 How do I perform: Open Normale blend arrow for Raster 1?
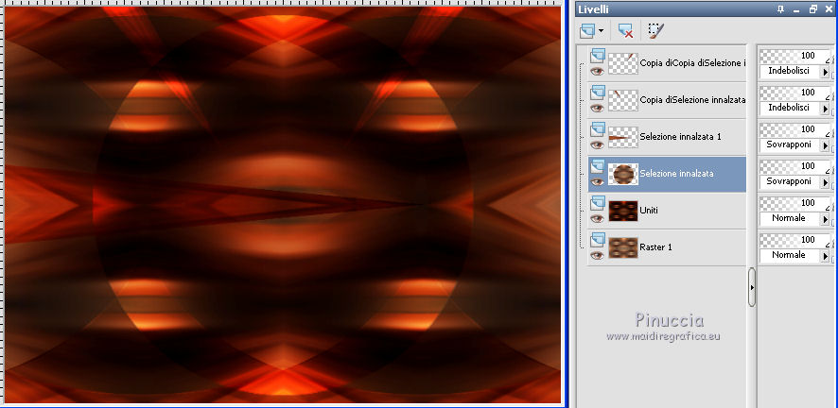[825, 255]
